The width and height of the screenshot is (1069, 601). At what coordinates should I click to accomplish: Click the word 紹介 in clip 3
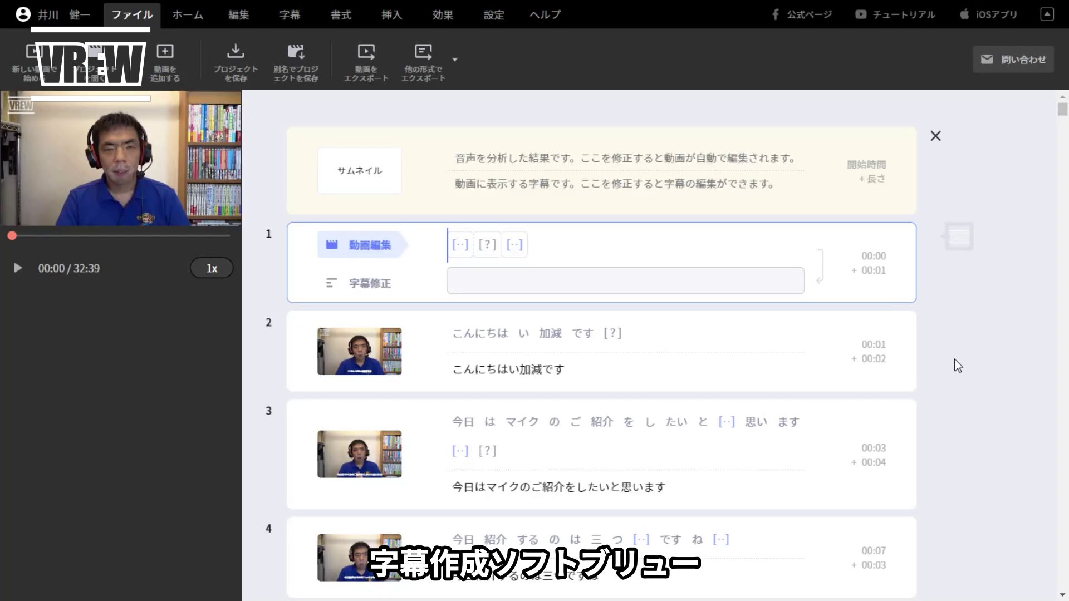click(x=602, y=422)
